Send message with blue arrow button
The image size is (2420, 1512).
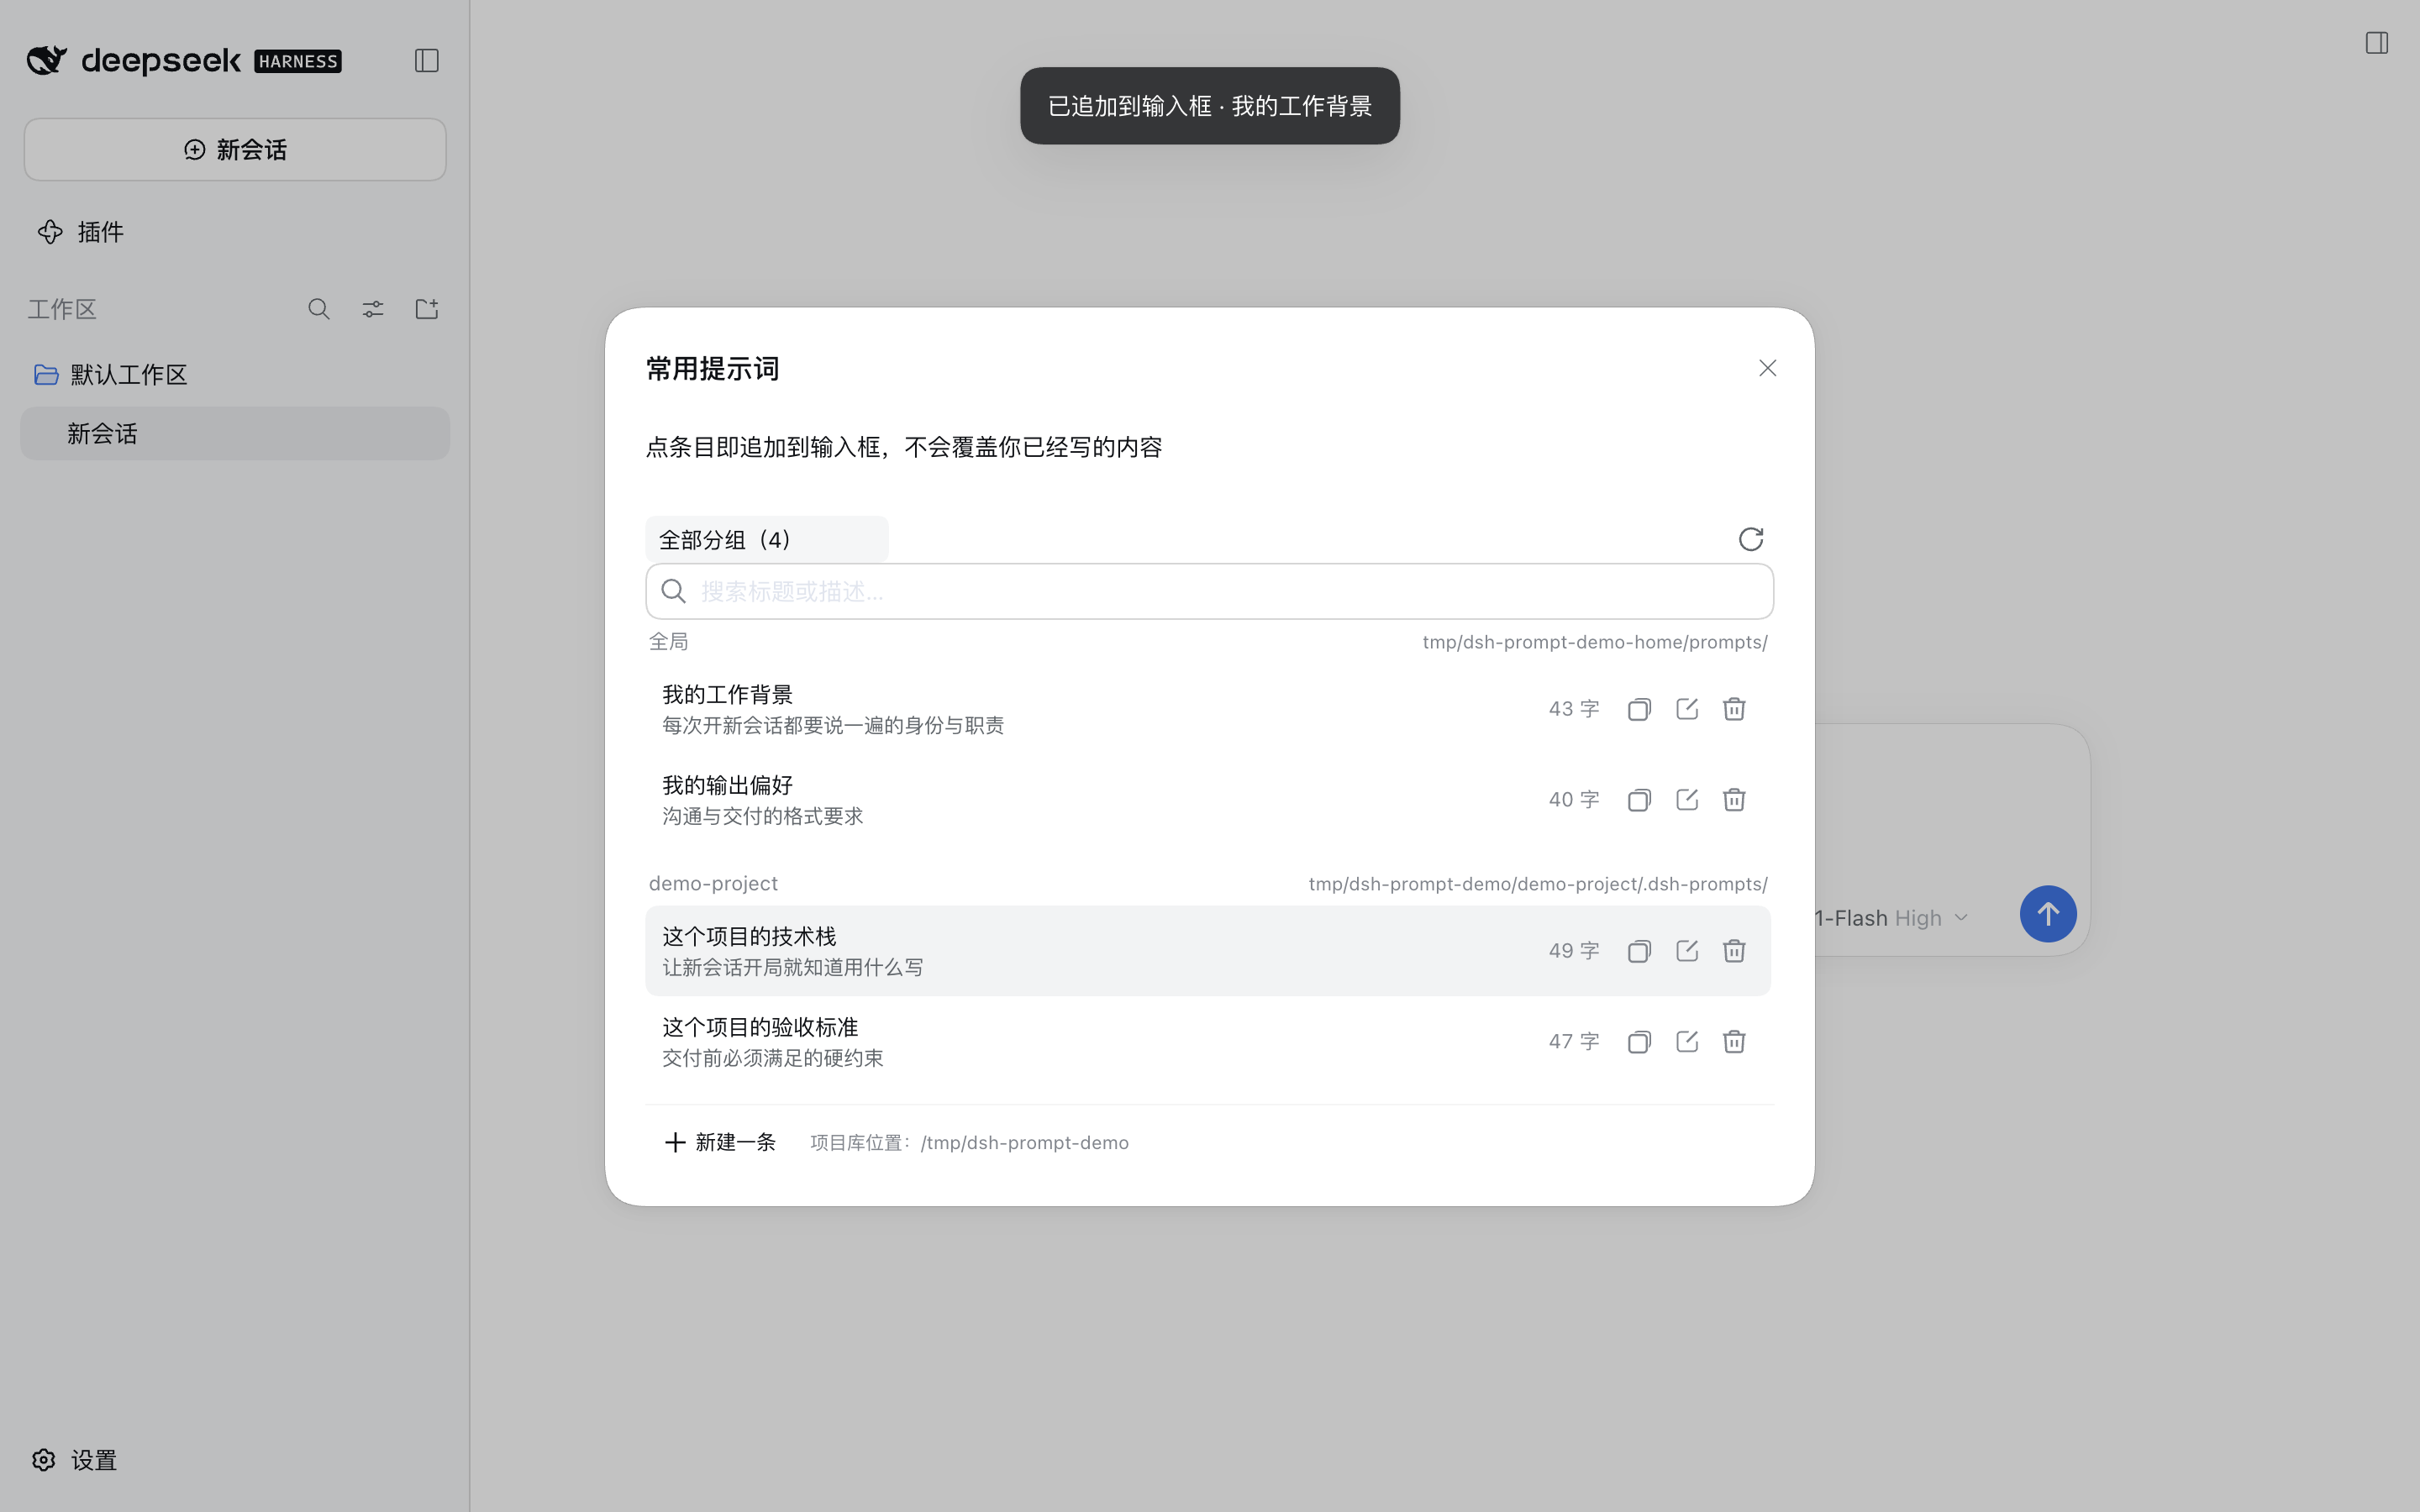(2047, 914)
